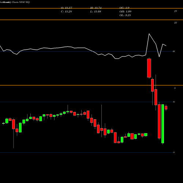Select the low value 'L: 15.08'
This screenshot has width=183, height=183.
point(96,12)
